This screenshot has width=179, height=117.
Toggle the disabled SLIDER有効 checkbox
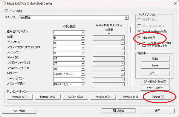click(139, 20)
